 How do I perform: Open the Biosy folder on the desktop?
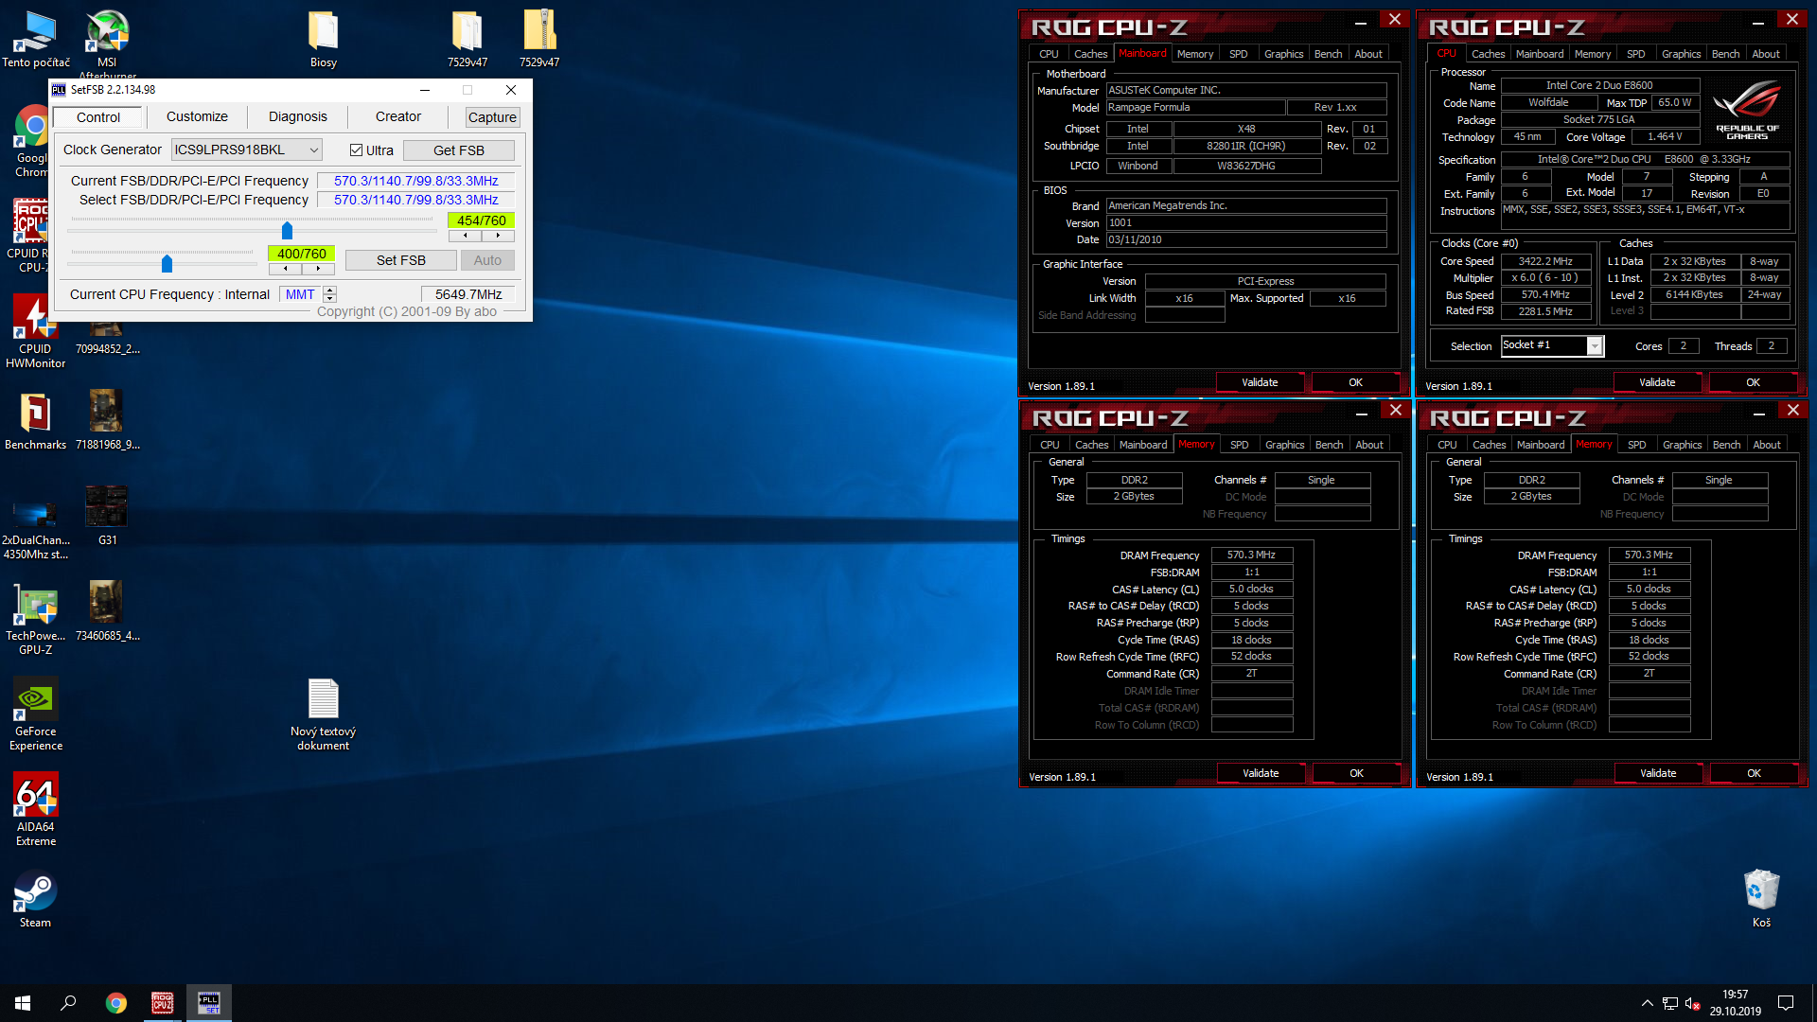click(x=324, y=39)
